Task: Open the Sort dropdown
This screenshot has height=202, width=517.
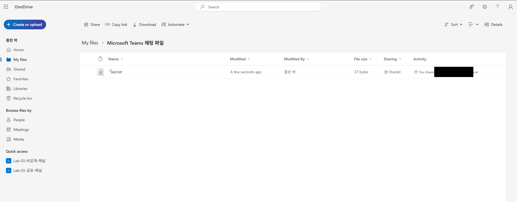Action: (x=454, y=25)
